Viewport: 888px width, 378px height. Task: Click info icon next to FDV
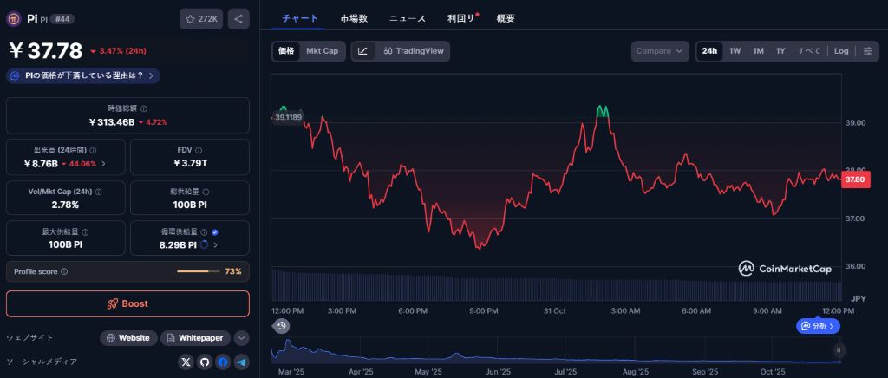[199, 151]
